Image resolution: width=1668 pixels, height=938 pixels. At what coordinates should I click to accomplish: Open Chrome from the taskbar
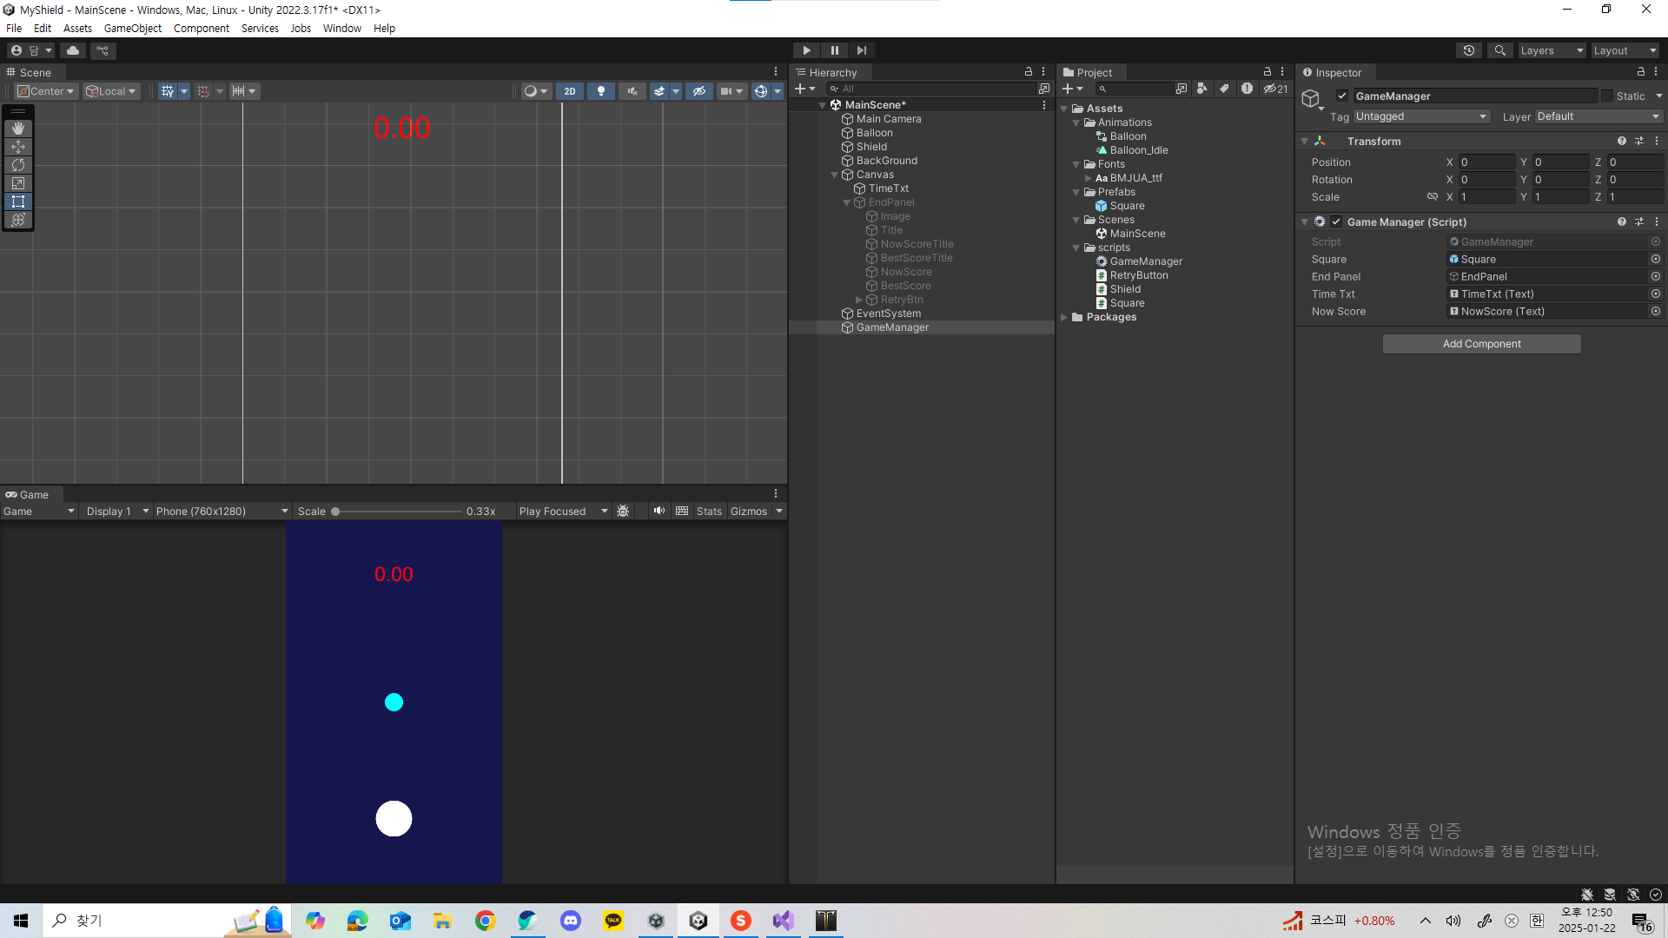486,921
